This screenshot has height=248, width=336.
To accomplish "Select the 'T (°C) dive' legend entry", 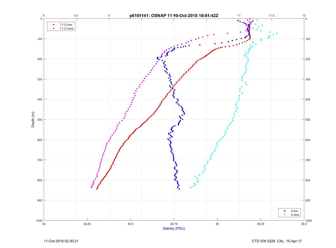I will pos(66,25).
